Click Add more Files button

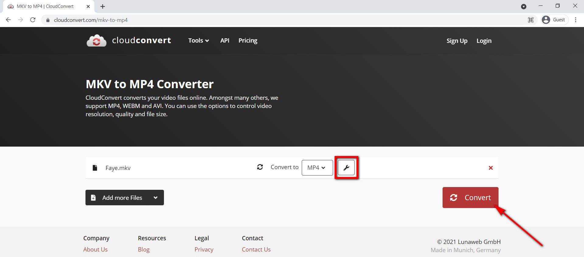[x=125, y=198]
